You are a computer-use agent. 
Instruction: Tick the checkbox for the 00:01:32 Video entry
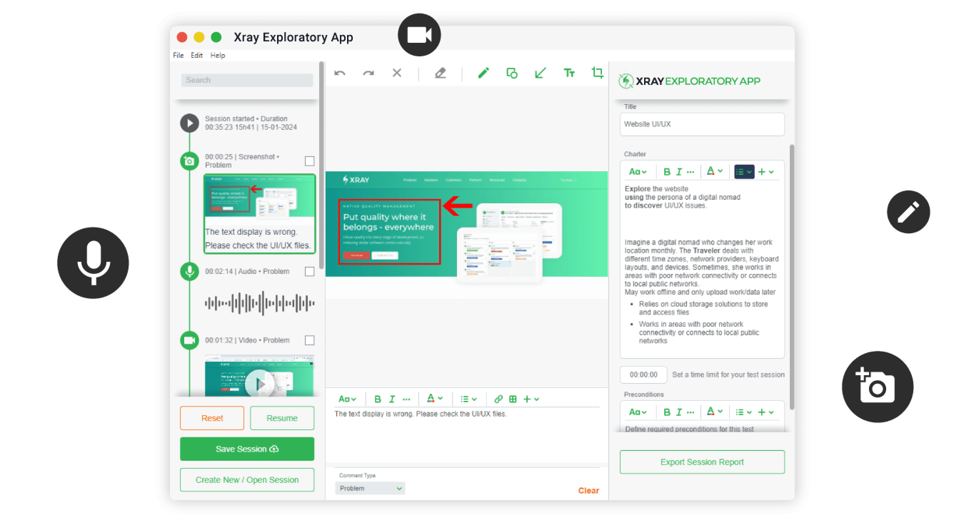309,340
